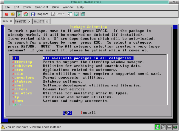Click the quick switch window icon
This screenshot has width=179, height=131.
[83, 14]
